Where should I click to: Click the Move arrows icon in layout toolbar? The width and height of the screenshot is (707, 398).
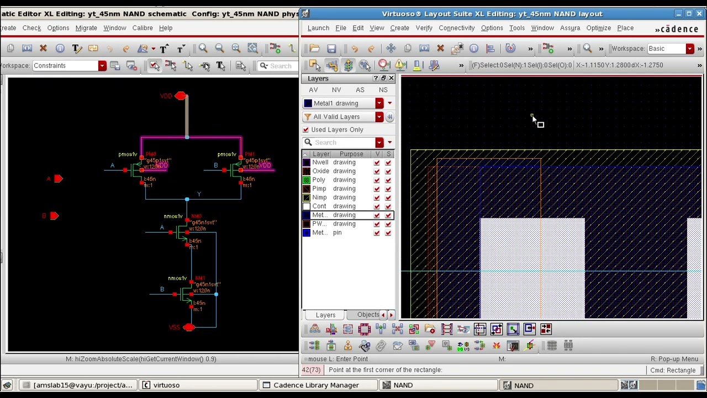coord(391,49)
